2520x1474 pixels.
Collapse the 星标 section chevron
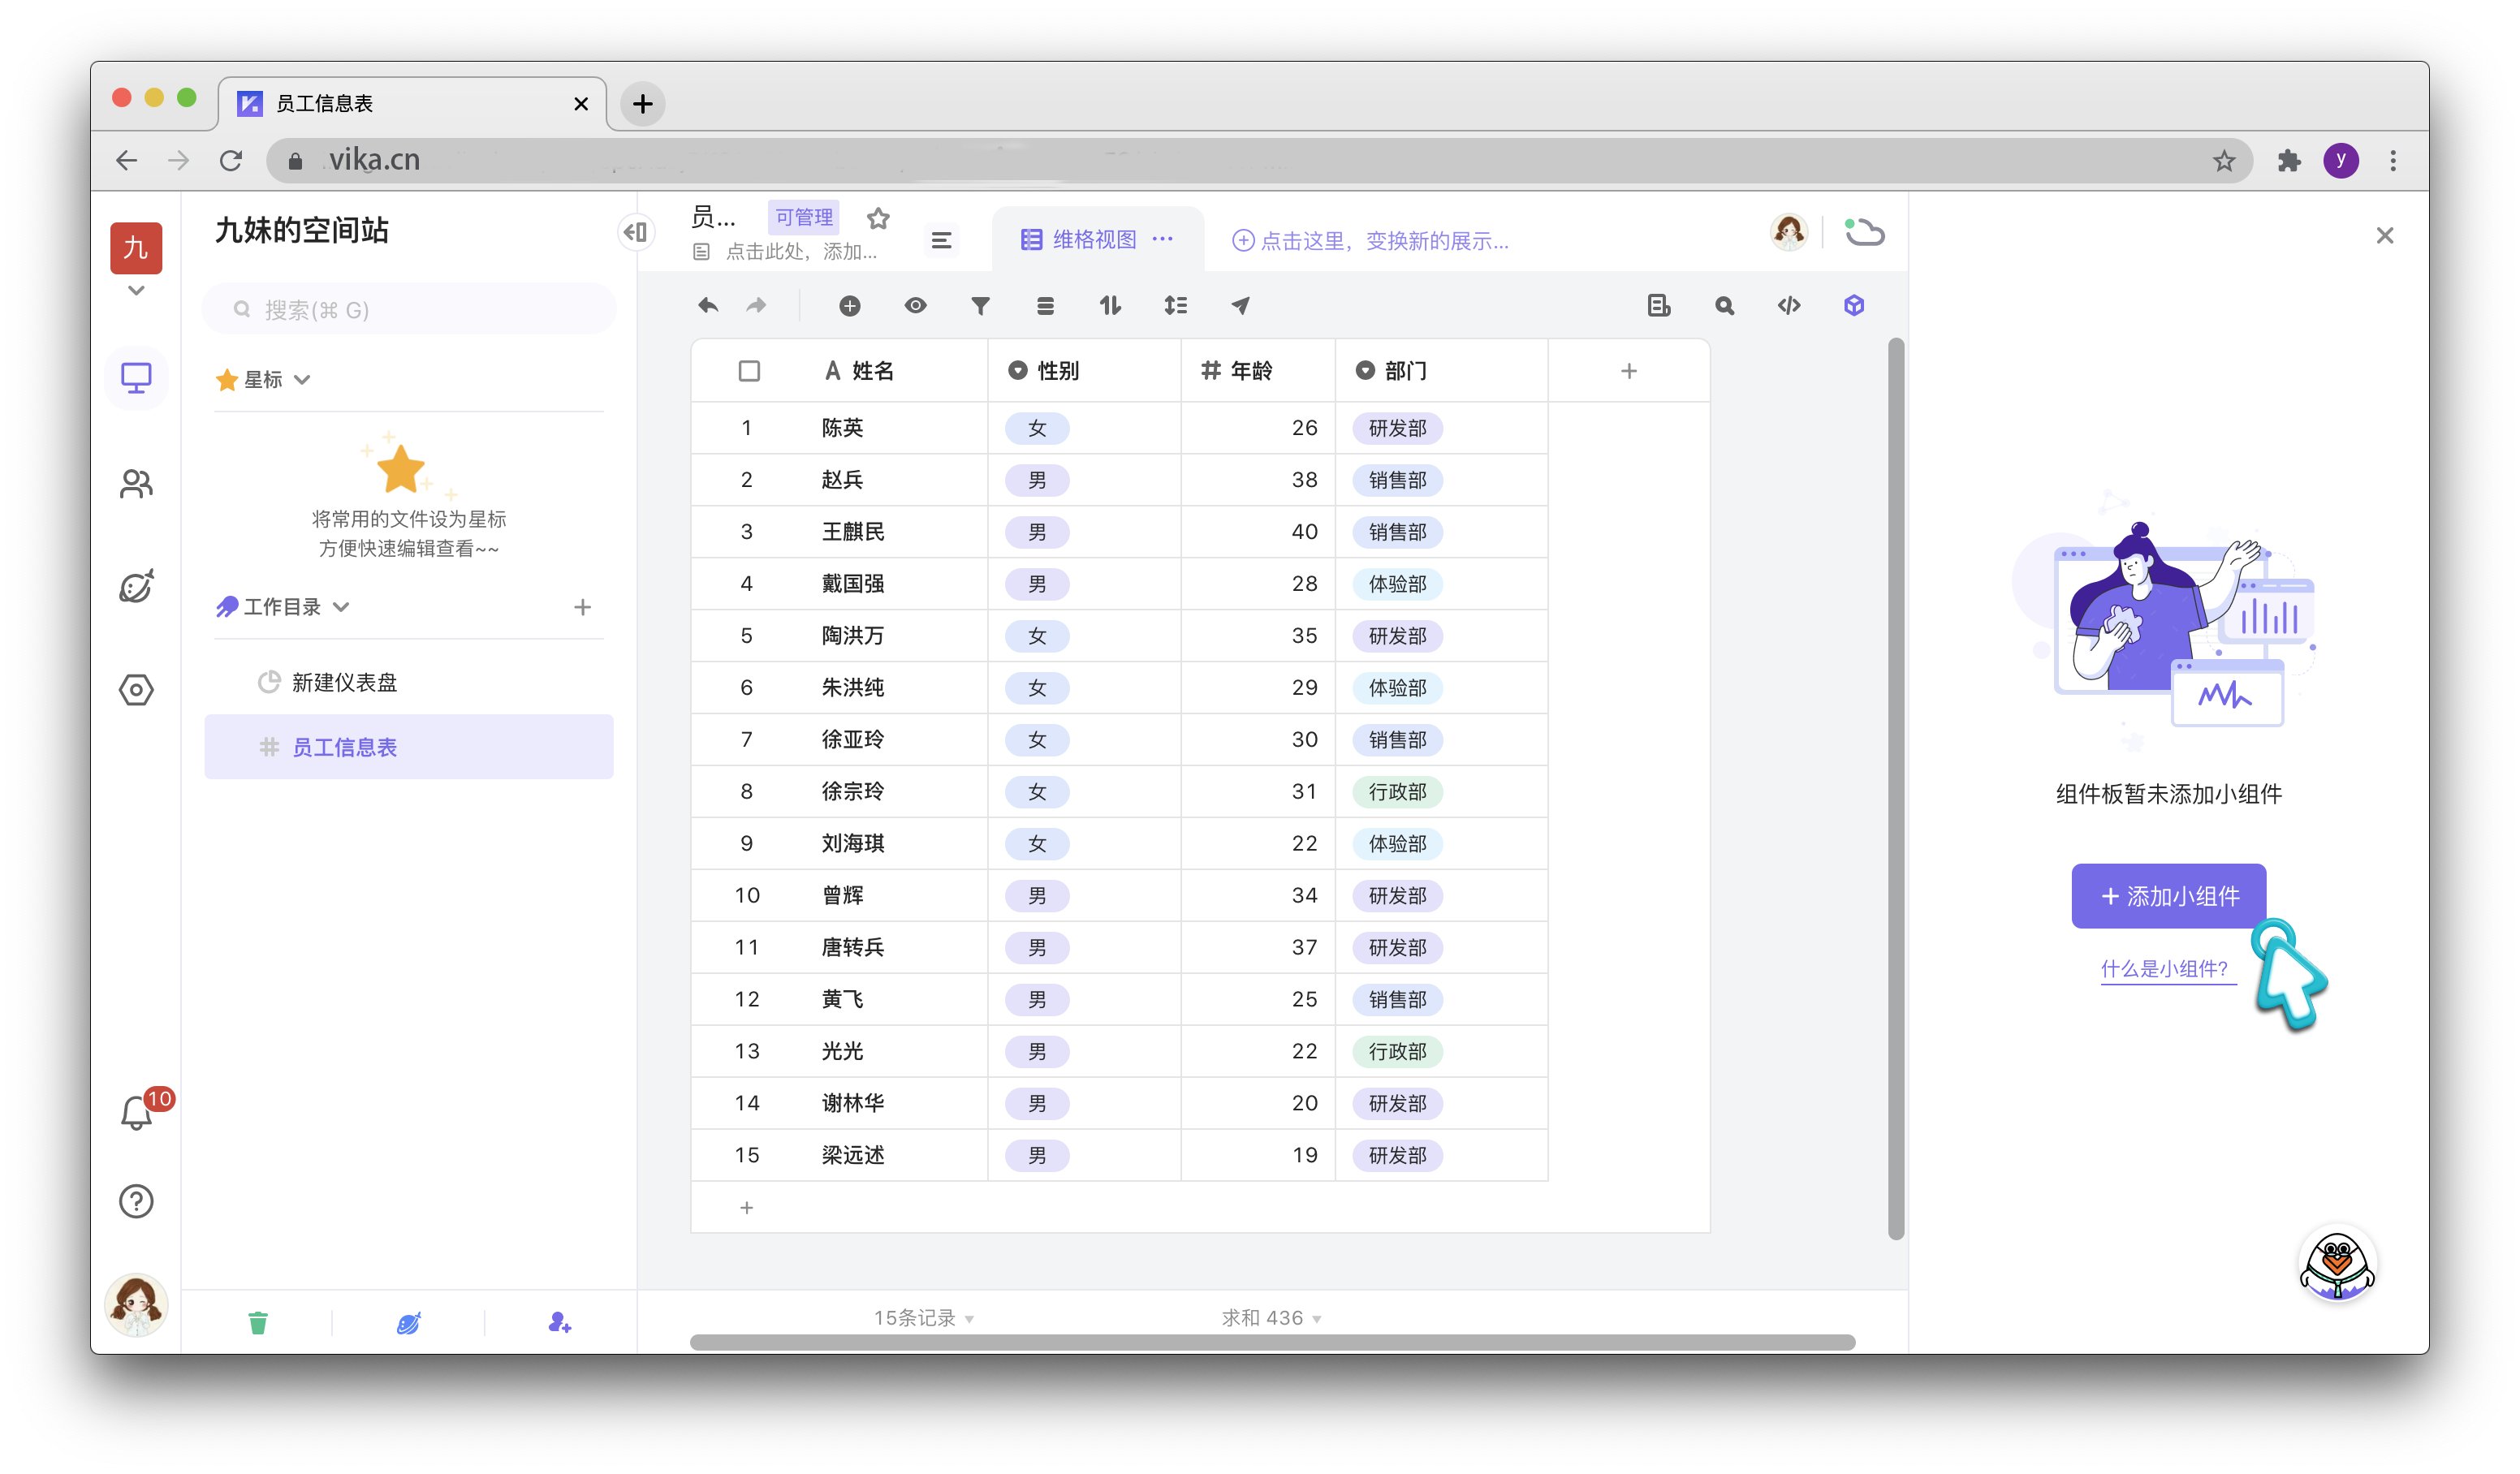pyautogui.click(x=303, y=380)
